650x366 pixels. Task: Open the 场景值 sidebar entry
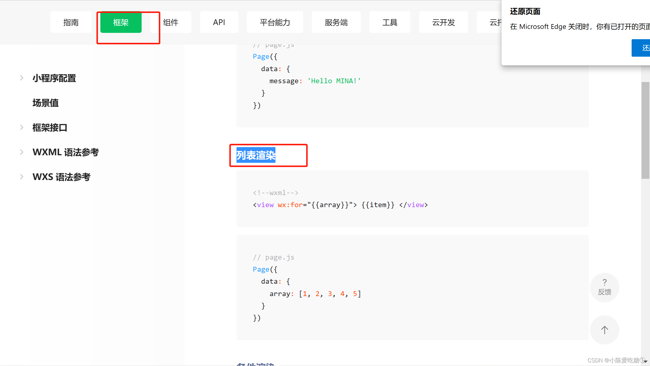(x=46, y=103)
